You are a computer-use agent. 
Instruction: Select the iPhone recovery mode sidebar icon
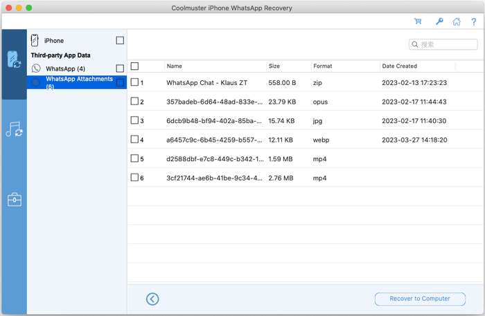[x=14, y=59]
